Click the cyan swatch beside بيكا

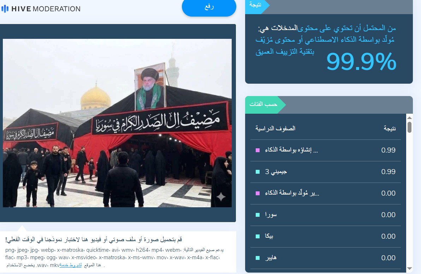coord(258,237)
